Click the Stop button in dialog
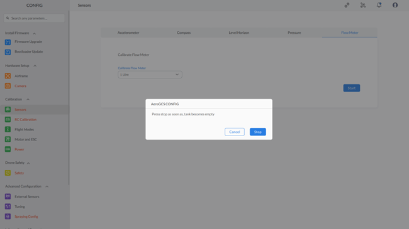409x229 pixels. click(258, 132)
